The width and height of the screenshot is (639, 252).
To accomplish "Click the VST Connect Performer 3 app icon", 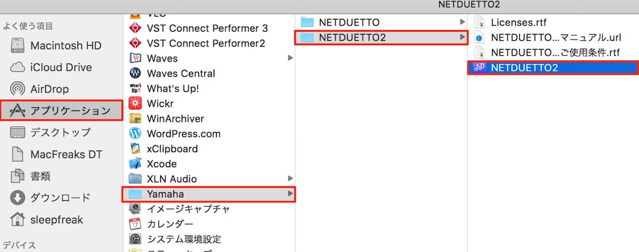I will (x=135, y=28).
